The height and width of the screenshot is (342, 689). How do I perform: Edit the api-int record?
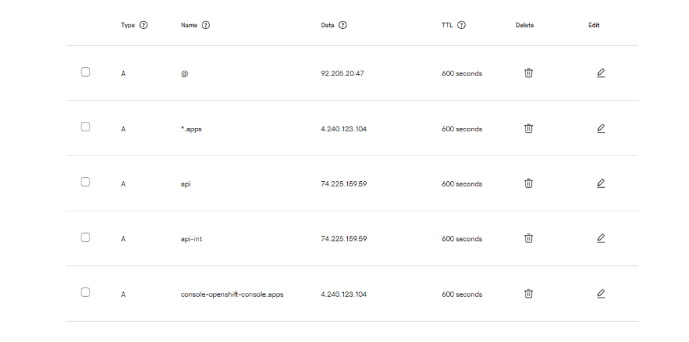[601, 238]
